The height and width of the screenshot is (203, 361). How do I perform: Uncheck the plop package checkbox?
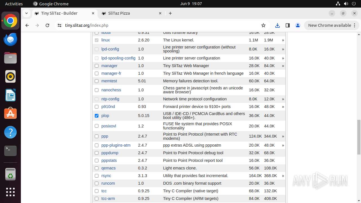(x=97, y=116)
